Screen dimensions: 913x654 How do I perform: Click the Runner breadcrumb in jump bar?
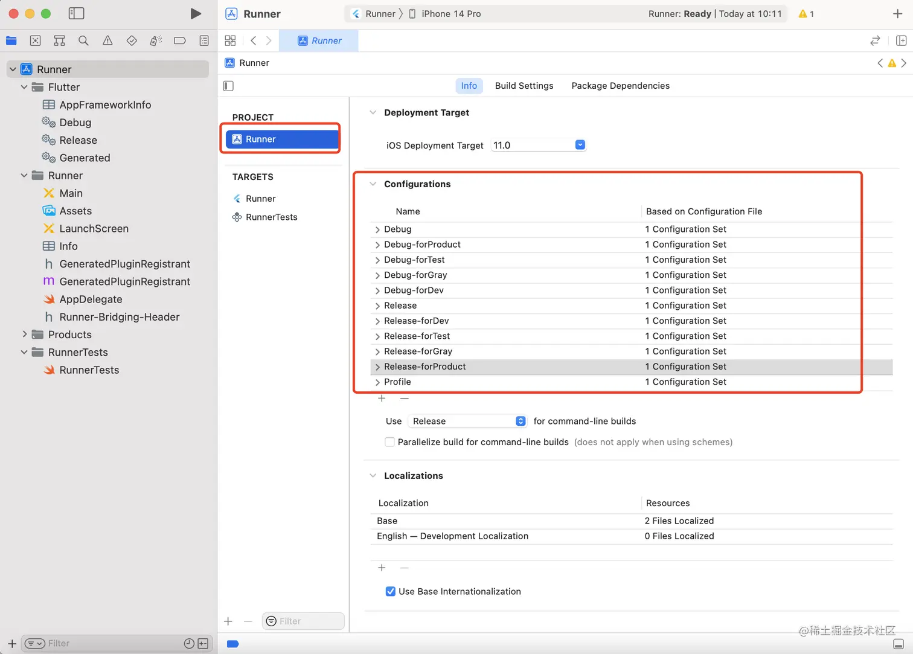(x=247, y=63)
